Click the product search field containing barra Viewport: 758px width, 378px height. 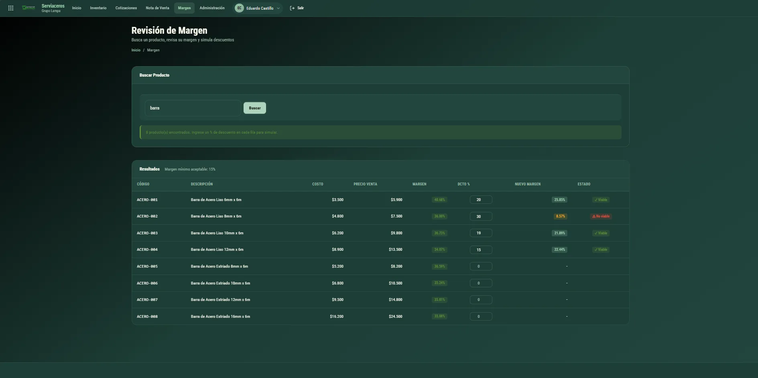pyautogui.click(x=193, y=108)
